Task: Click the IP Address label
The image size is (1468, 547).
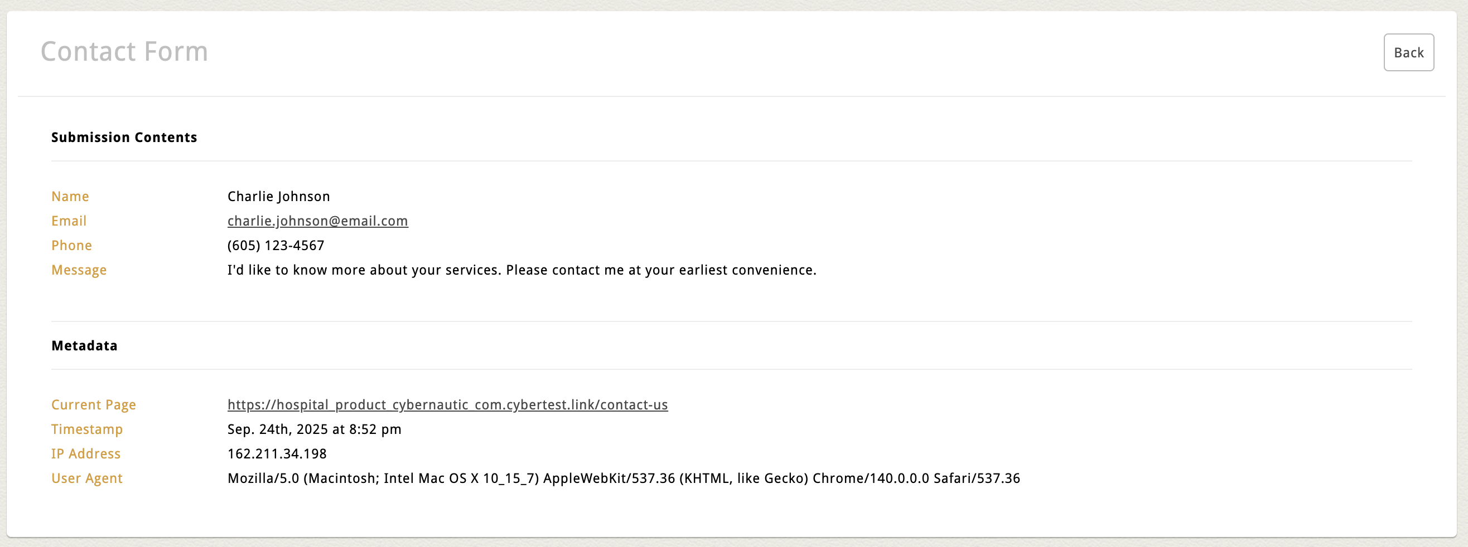Action: click(86, 453)
